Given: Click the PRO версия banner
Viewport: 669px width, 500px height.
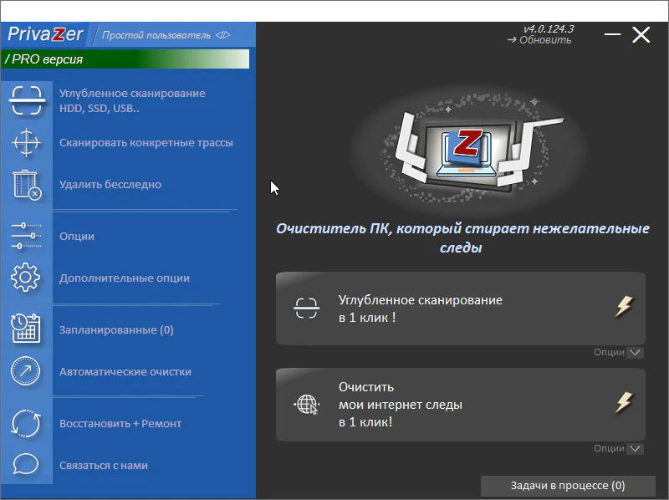Looking at the screenshot, I should click(125, 59).
